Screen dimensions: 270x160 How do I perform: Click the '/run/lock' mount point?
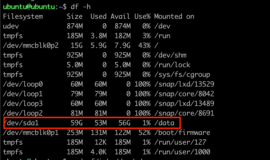coord(172,65)
